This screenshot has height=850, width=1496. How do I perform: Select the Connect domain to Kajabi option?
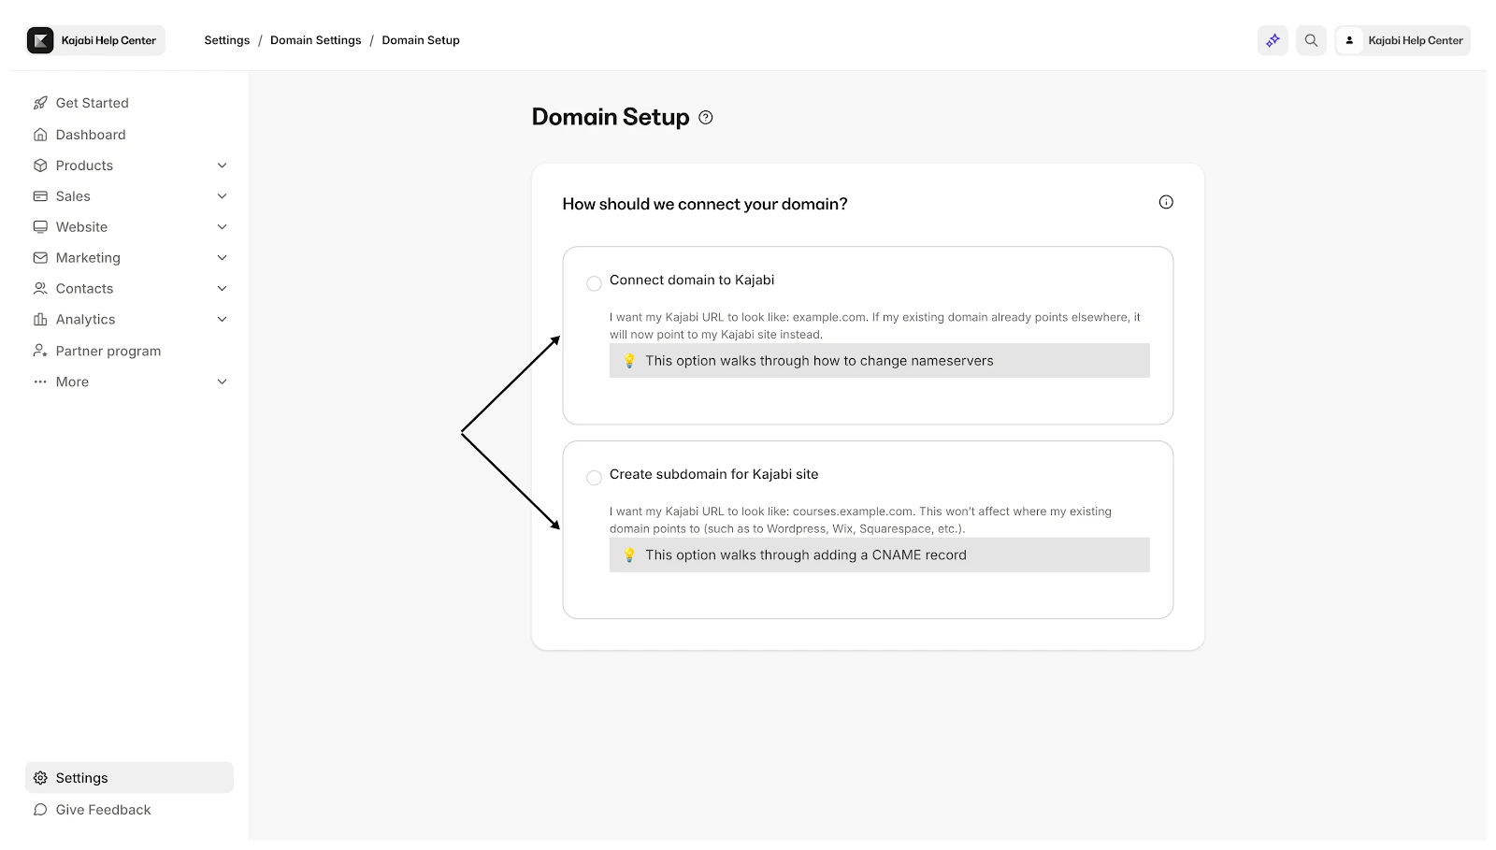point(594,282)
